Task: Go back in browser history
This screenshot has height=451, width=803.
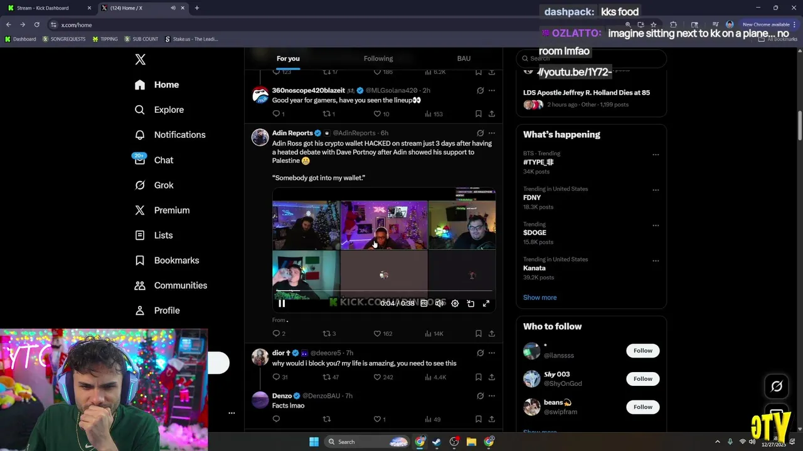Action: click(x=9, y=24)
